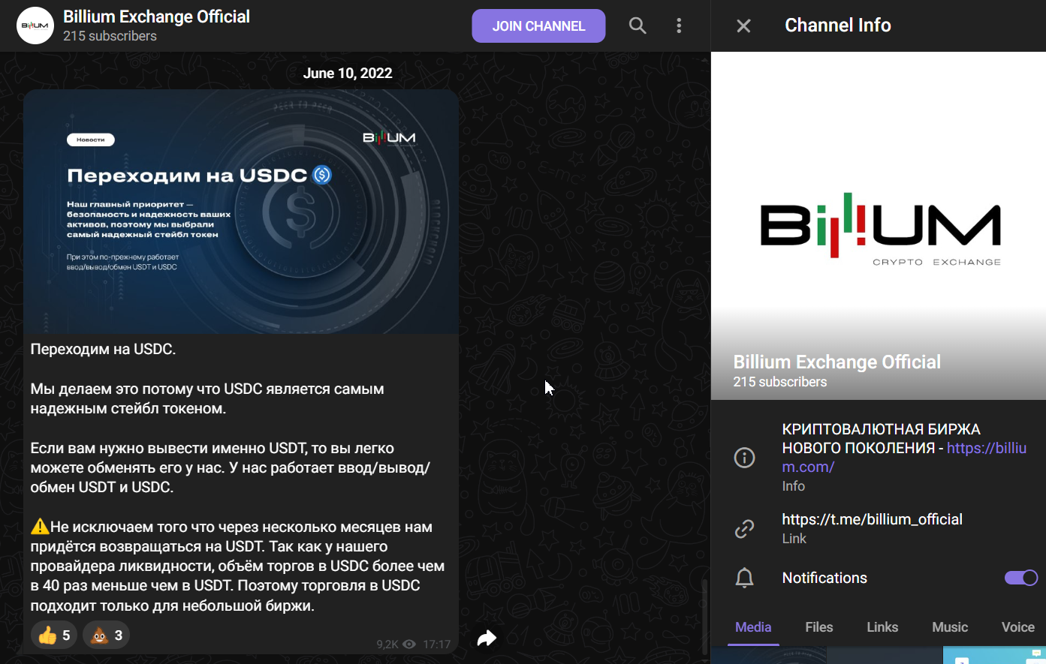Viewport: 1046px width, 664px height.
Task: Click the thumbs-up reaction count 5
Action: 66,635
